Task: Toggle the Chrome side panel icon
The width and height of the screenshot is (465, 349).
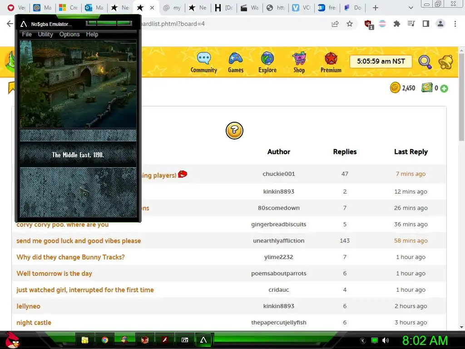Action: click(426, 24)
